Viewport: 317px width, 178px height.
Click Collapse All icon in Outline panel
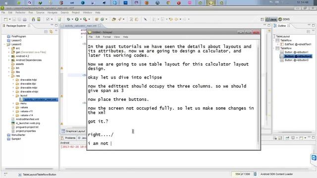tap(308, 32)
